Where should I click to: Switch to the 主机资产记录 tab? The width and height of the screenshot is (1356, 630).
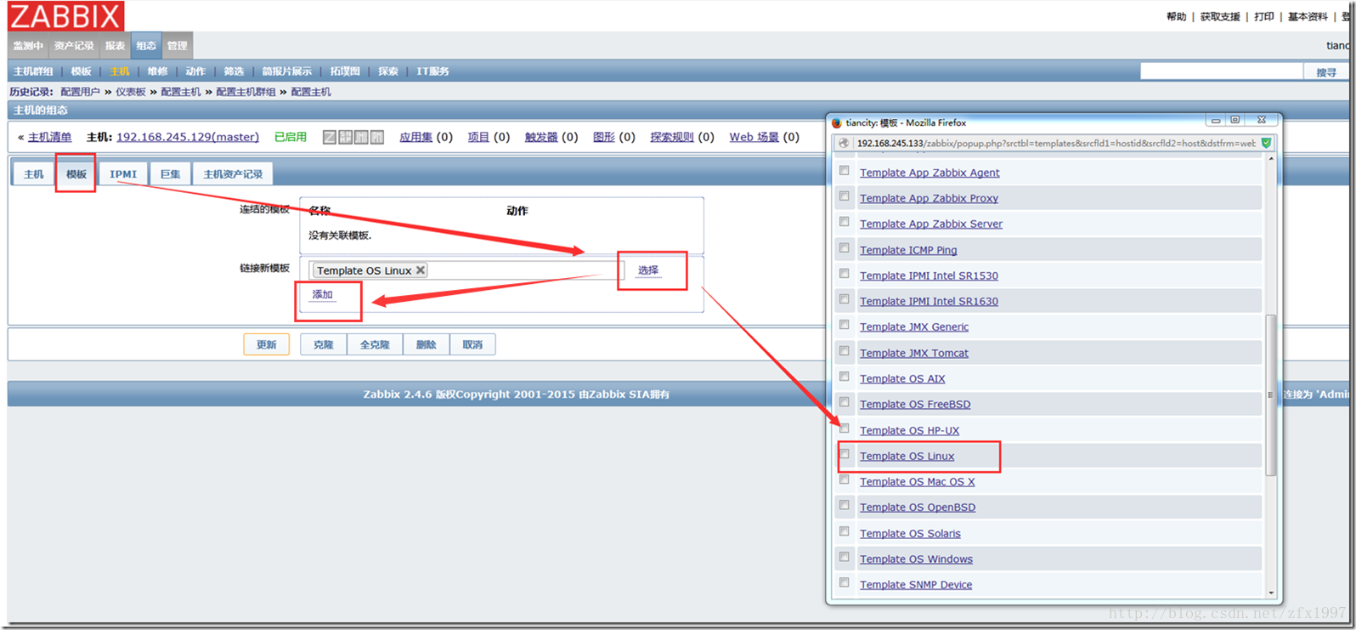pyautogui.click(x=233, y=174)
